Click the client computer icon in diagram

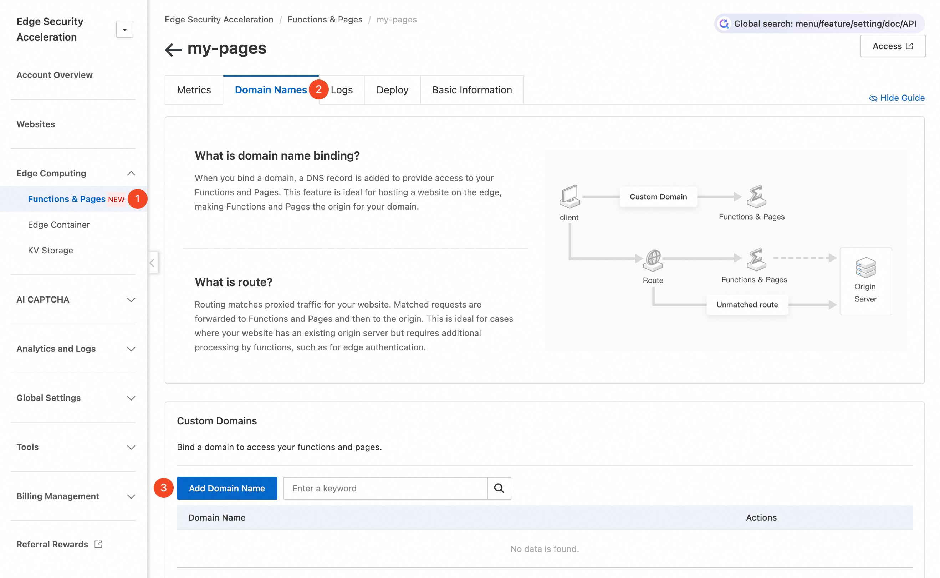click(569, 196)
